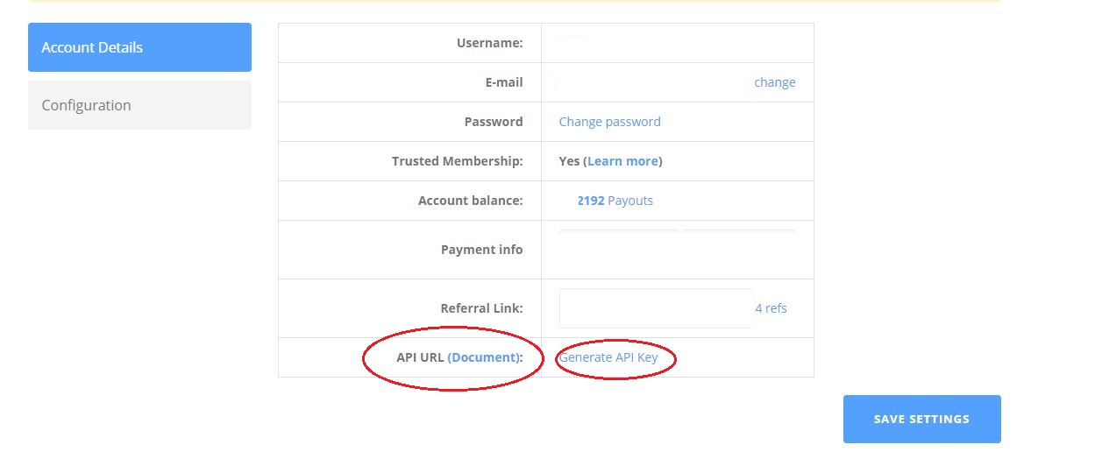The image size is (1095, 466).
Task: Open the Change password link
Action: point(609,122)
